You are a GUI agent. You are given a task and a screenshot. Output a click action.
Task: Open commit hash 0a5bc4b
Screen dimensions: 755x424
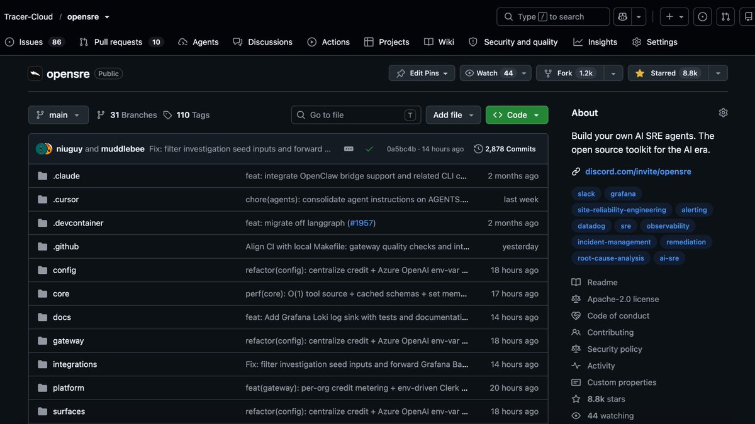click(x=401, y=149)
